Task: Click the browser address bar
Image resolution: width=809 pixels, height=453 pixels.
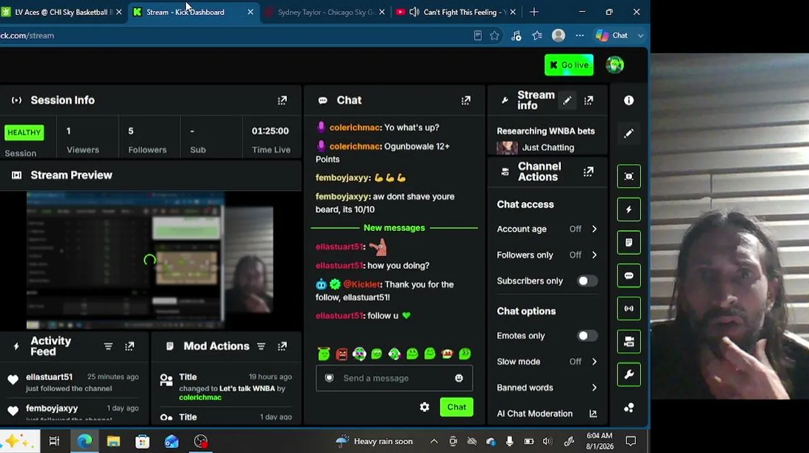Action: (233, 36)
